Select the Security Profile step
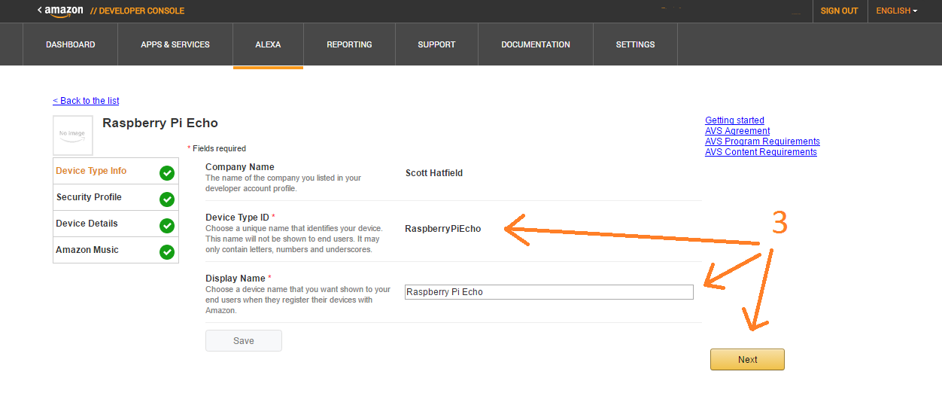942x402 pixels. [x=116, y=197]
